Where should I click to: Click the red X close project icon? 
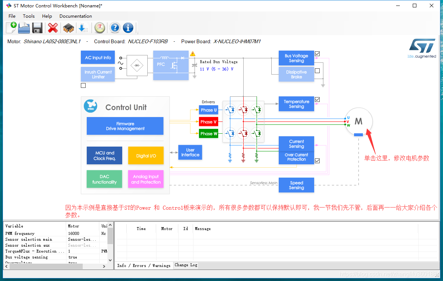pyautogui.click(x=53, y=28)
